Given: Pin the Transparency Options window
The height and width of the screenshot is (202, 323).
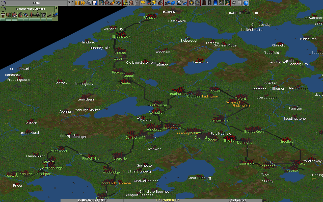Looking at the screenshot, I should [x=56, y=9].
